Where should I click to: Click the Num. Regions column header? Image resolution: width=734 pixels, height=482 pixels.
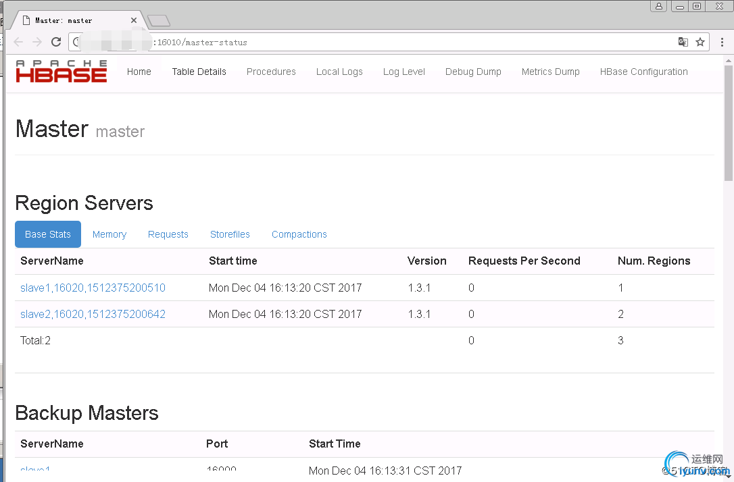[x=654, y=261]
